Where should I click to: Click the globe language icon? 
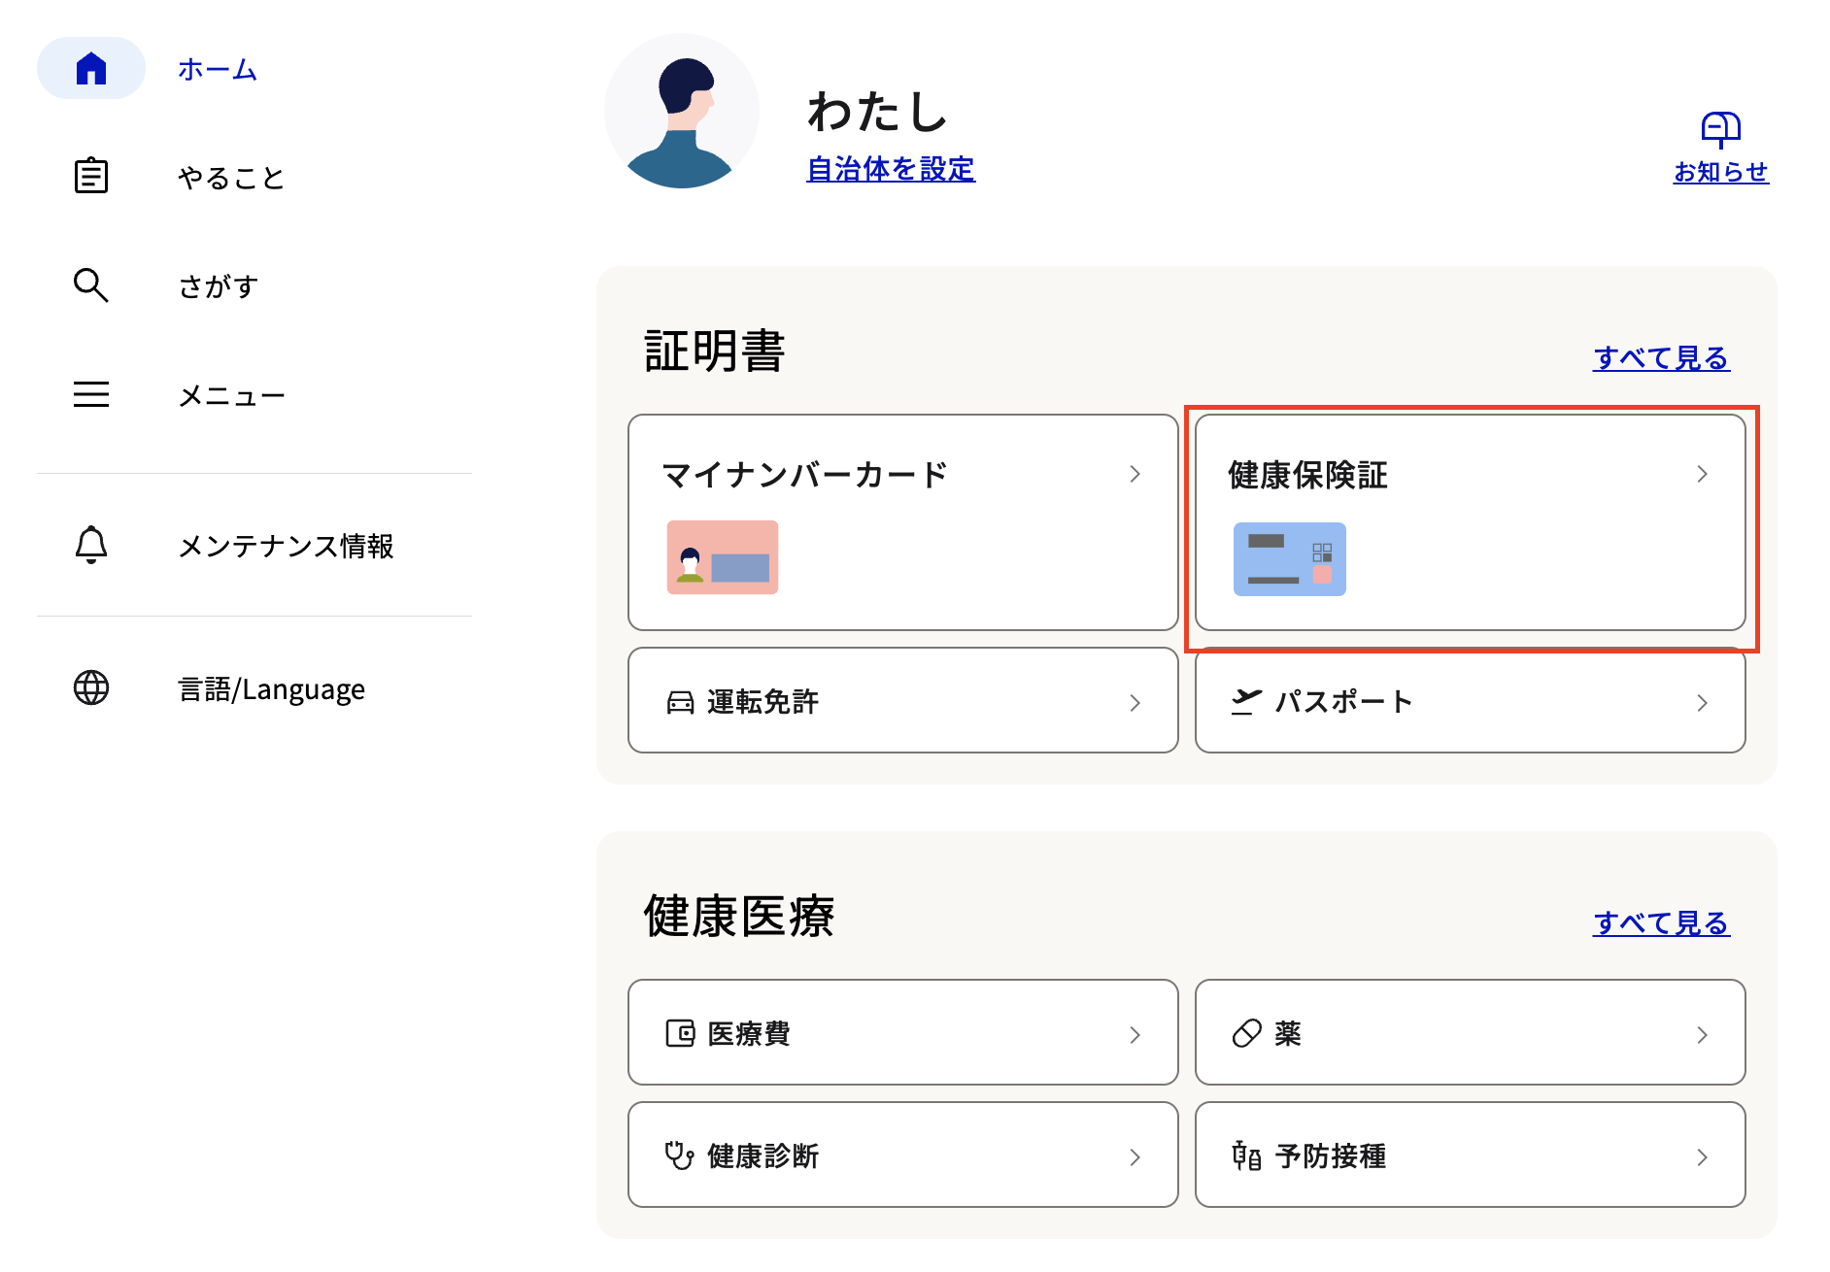[x=91, y=687]
